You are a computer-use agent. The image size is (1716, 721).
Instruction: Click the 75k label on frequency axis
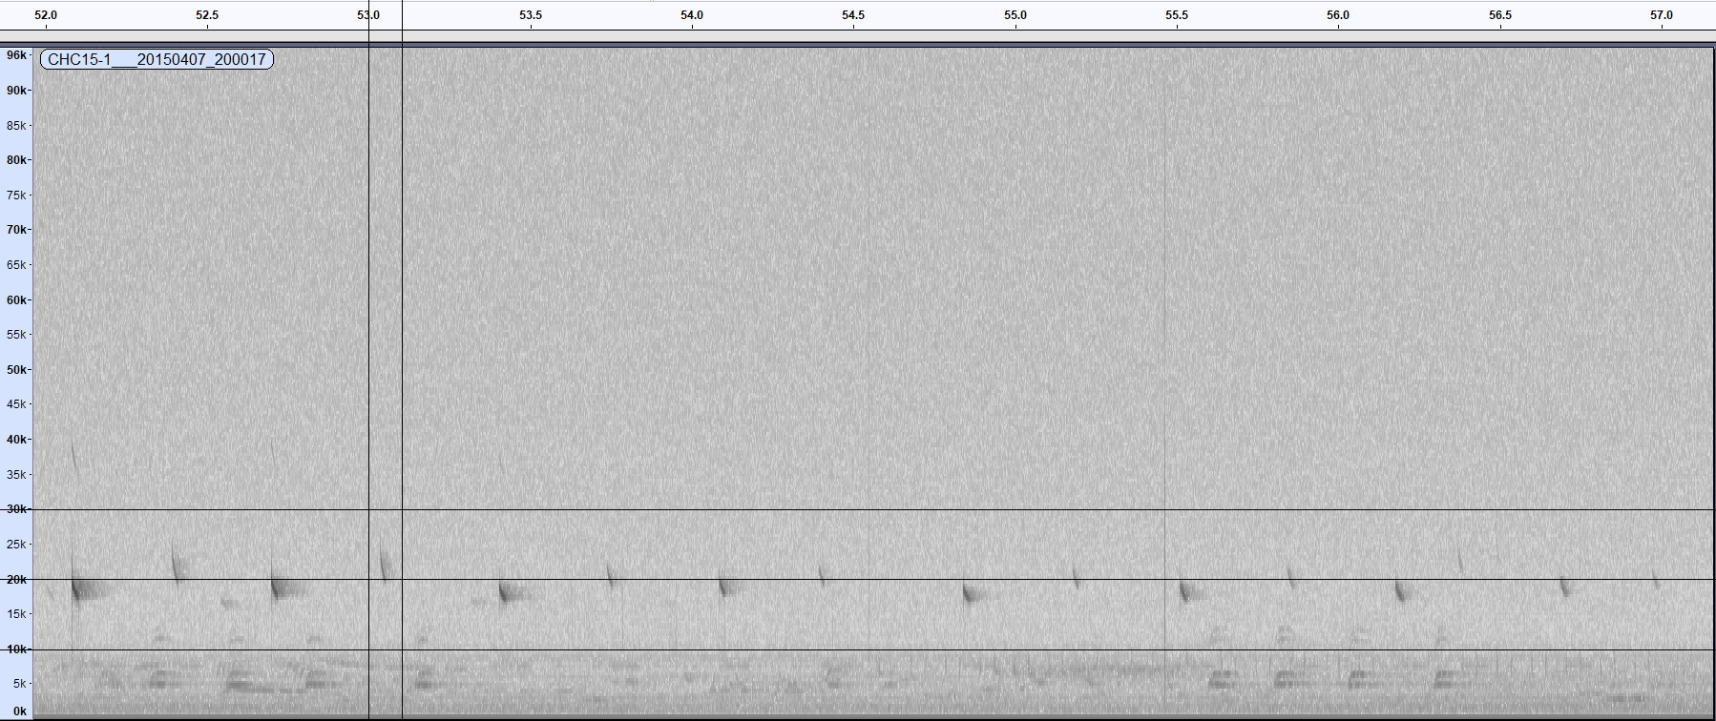[x=16, y=195]
